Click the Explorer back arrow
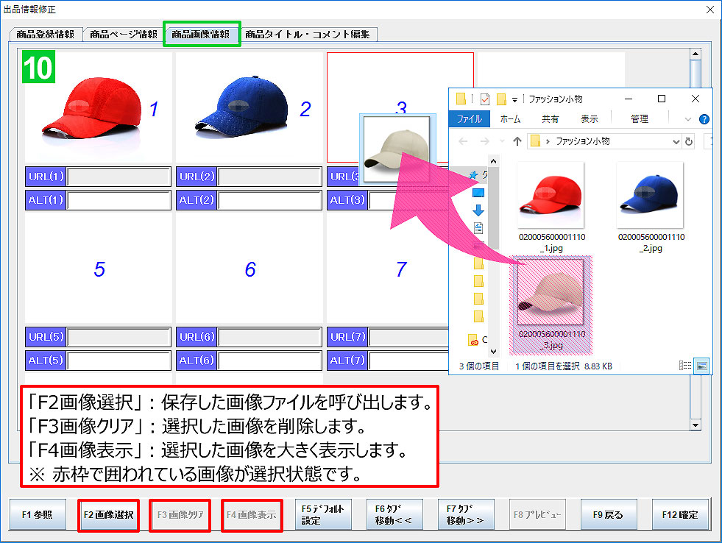The width and height of the screenshot is (722, 543). pyautogui.click(x=462, y=141)
